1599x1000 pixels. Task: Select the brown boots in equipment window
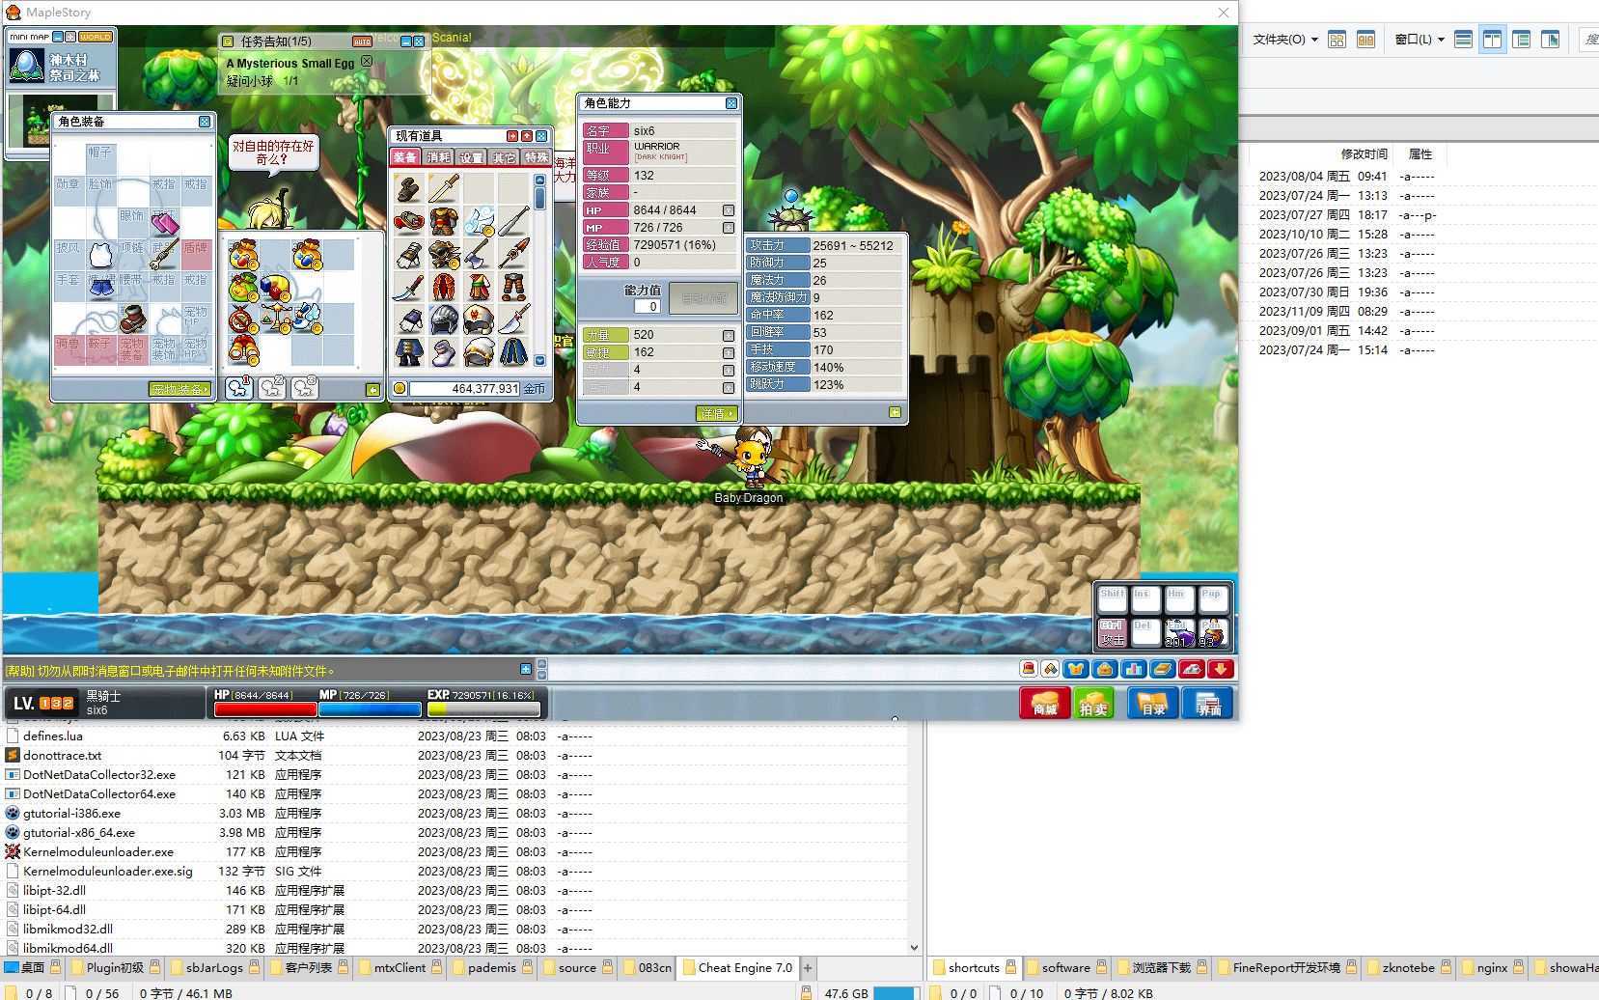coord(132,318)
